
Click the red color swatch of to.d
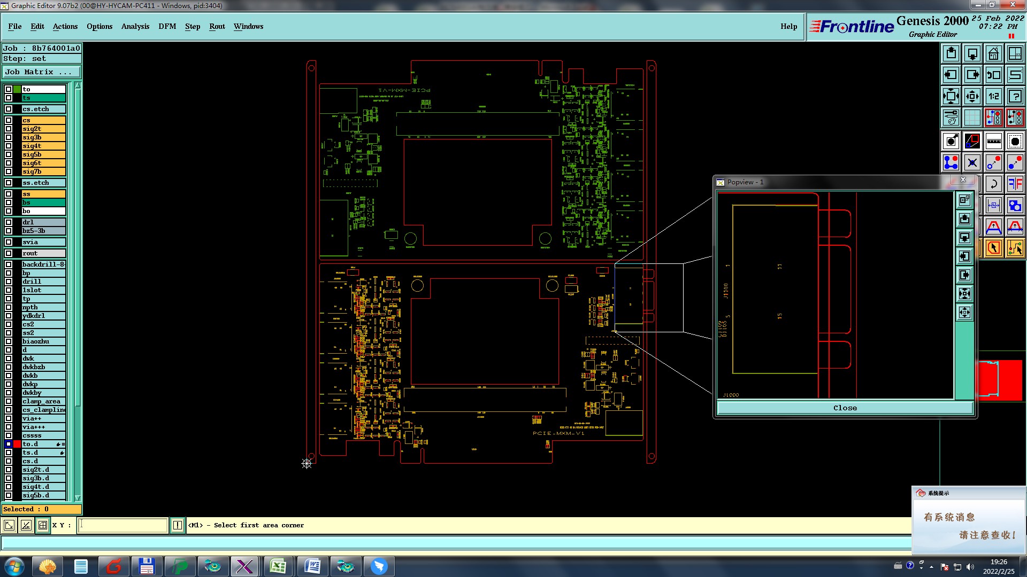point(17,444)
